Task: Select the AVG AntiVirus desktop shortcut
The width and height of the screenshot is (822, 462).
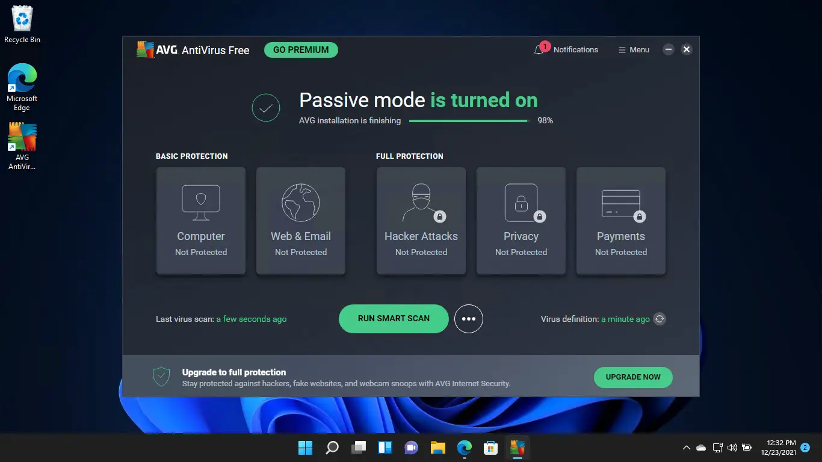Action: [x=22, y=146]
